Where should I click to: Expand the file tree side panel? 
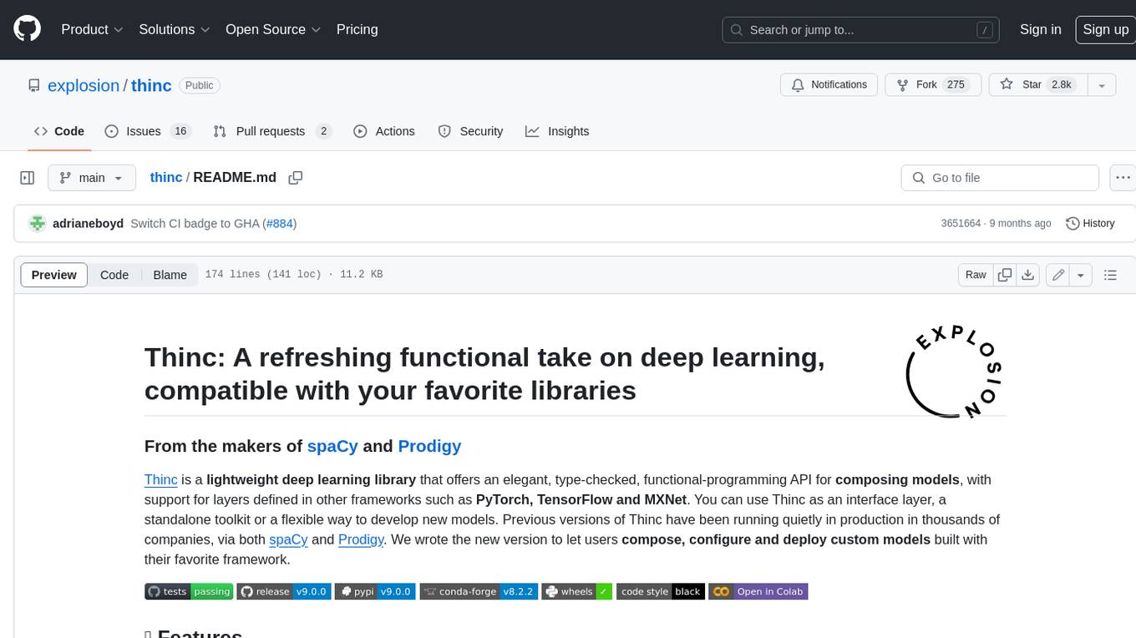[x=27, y=178]
